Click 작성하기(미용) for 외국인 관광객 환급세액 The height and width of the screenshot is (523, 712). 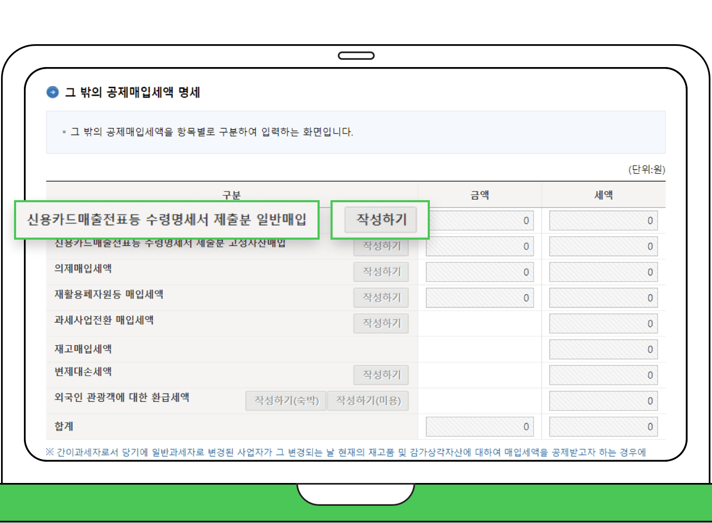pos(367,400)
